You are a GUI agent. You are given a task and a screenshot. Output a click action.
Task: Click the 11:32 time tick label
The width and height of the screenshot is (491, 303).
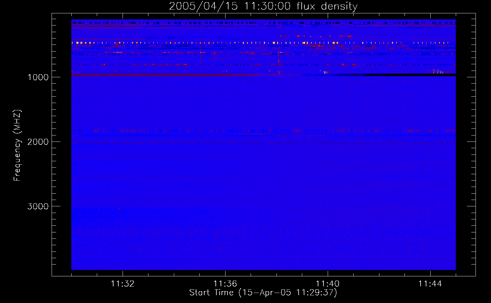pyautogui.click(x=123, y=284)
